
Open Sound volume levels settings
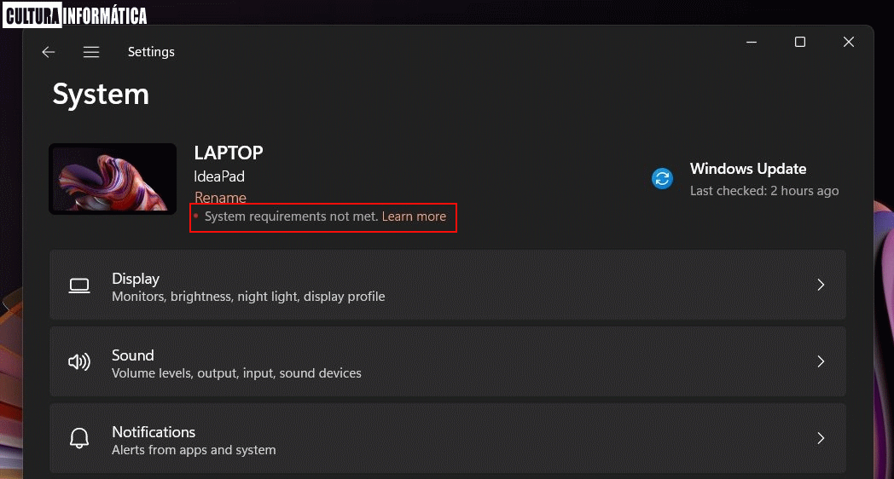point(448,361)
